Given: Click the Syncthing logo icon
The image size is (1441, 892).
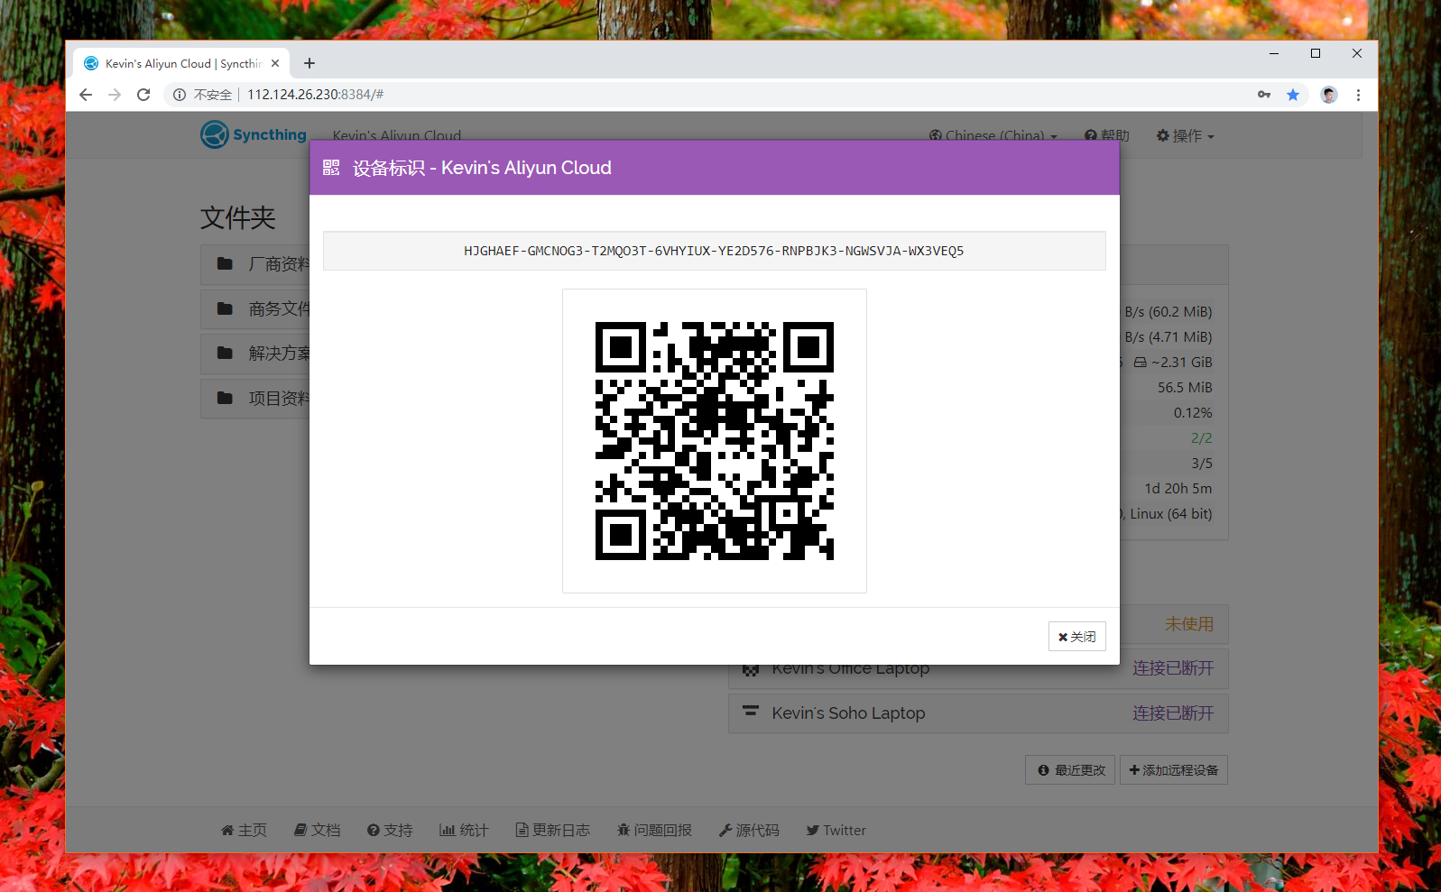Looking at the screenshot, I should (215, 134).
